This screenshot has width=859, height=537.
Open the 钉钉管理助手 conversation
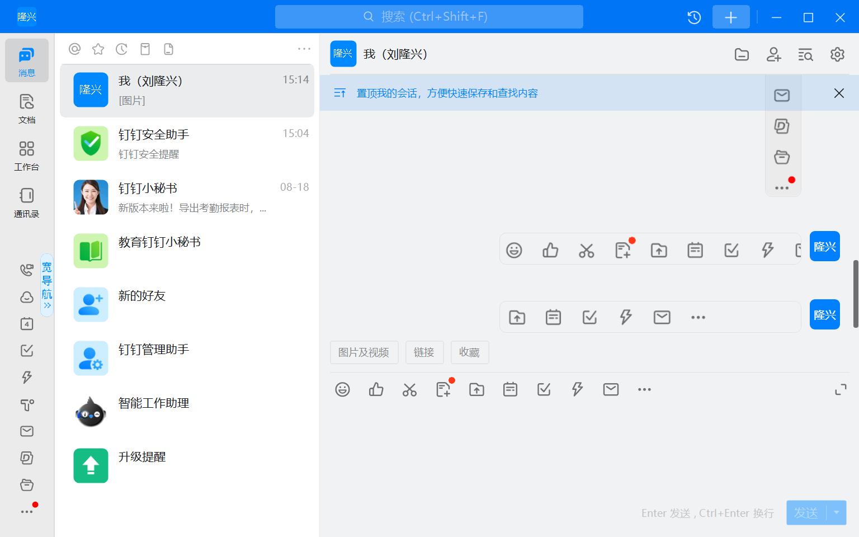click(x=187, y=359)
